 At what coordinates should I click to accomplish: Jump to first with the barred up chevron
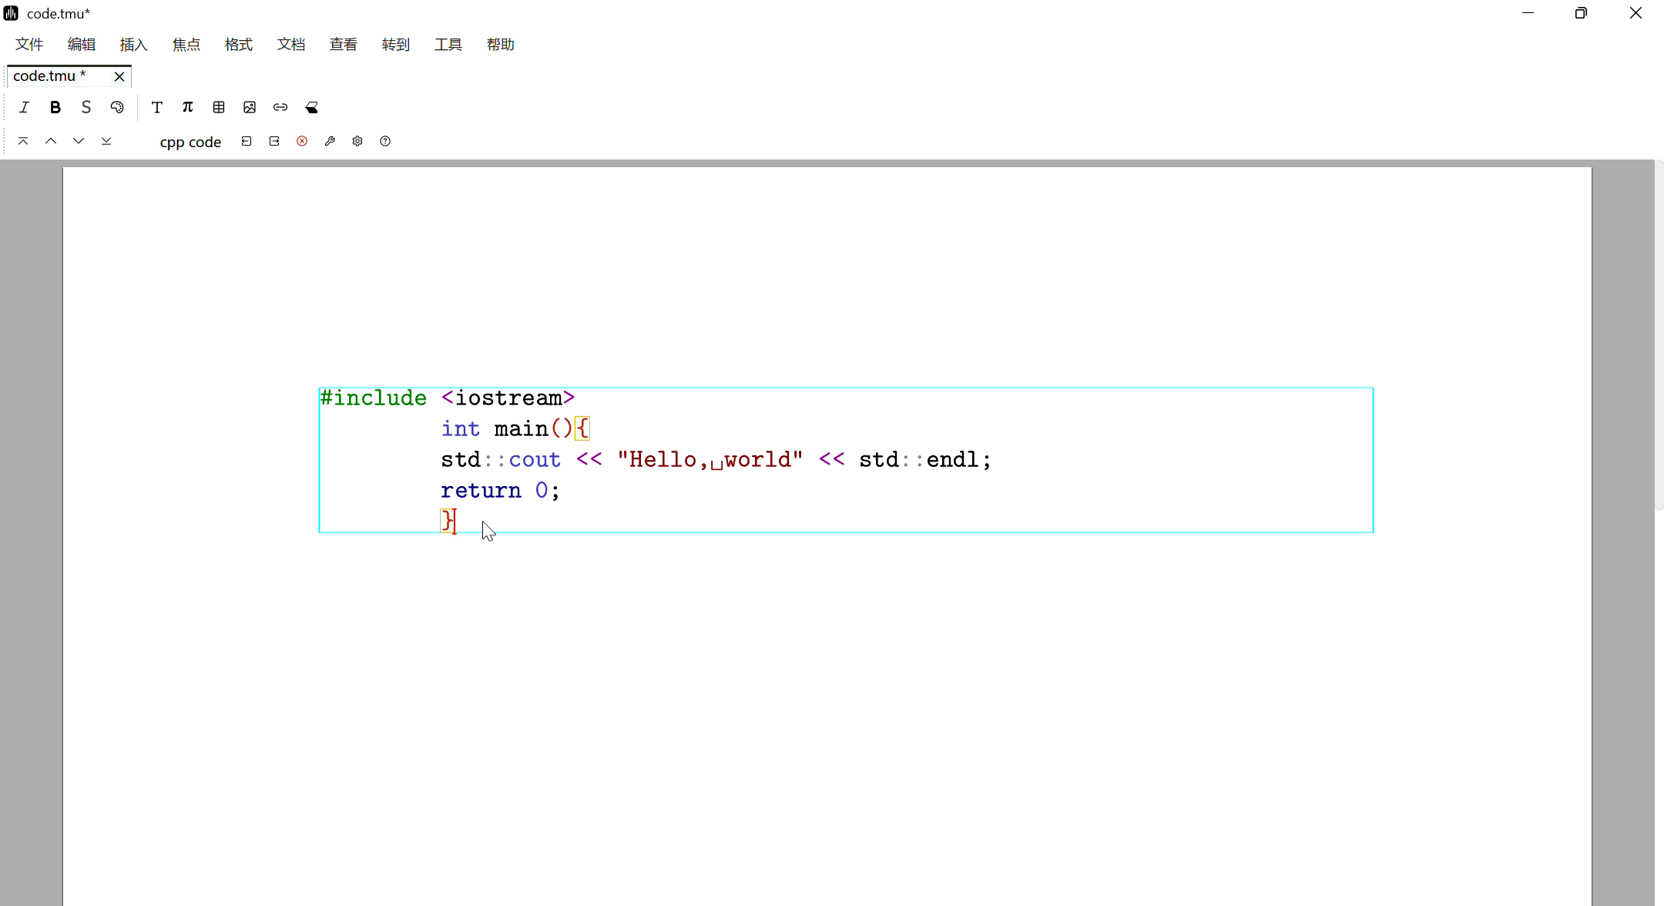pyautogui.click(x=23, y=141)
